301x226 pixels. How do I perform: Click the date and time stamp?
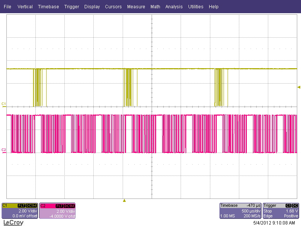(x=274, y=223)
